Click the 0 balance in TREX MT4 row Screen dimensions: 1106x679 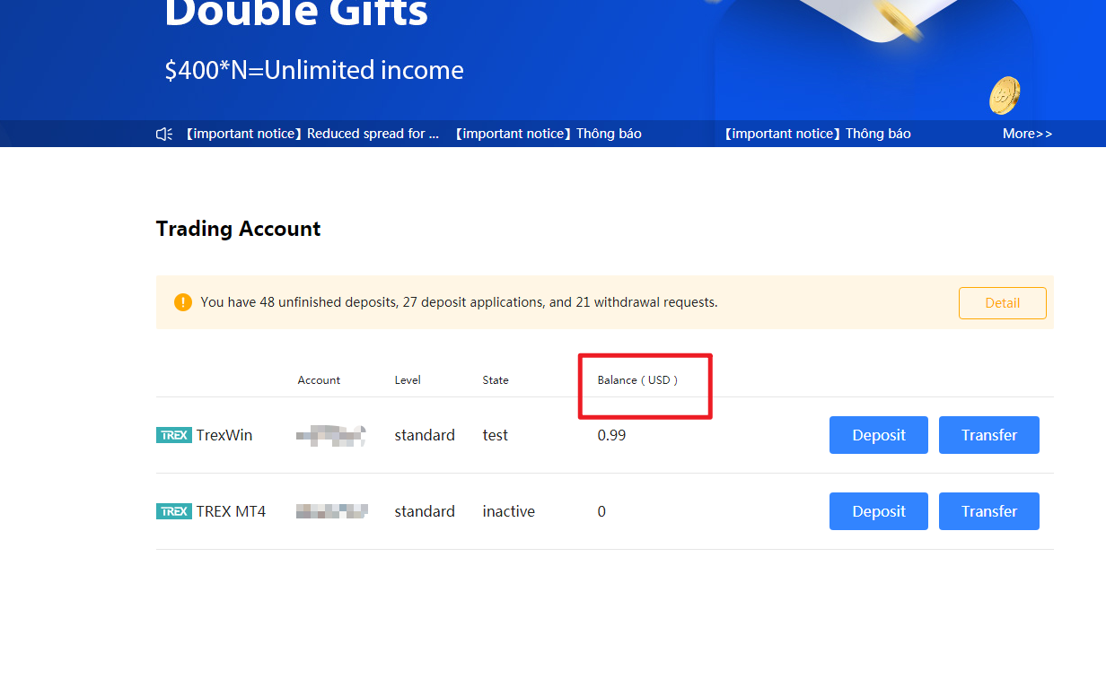click(601, 511)
